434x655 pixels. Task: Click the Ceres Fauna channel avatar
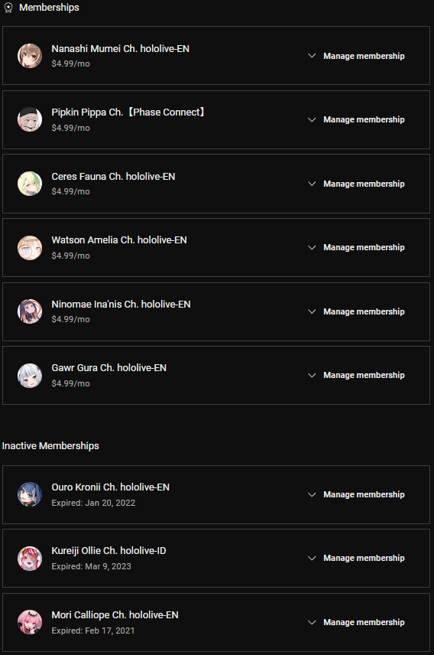point(30,184)
